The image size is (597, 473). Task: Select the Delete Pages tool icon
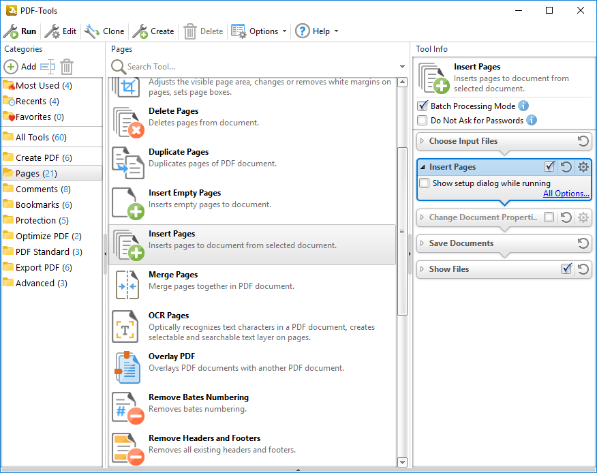[128, 122]
